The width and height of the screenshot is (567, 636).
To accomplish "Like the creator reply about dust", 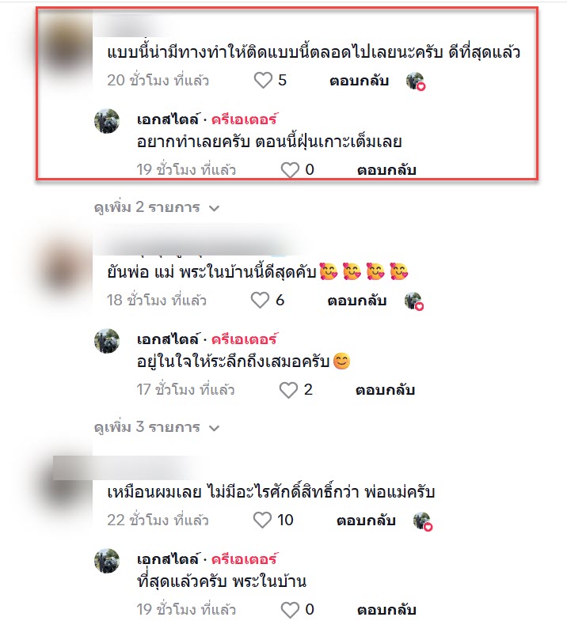I will pyautogui.click(x=290, y=170).
